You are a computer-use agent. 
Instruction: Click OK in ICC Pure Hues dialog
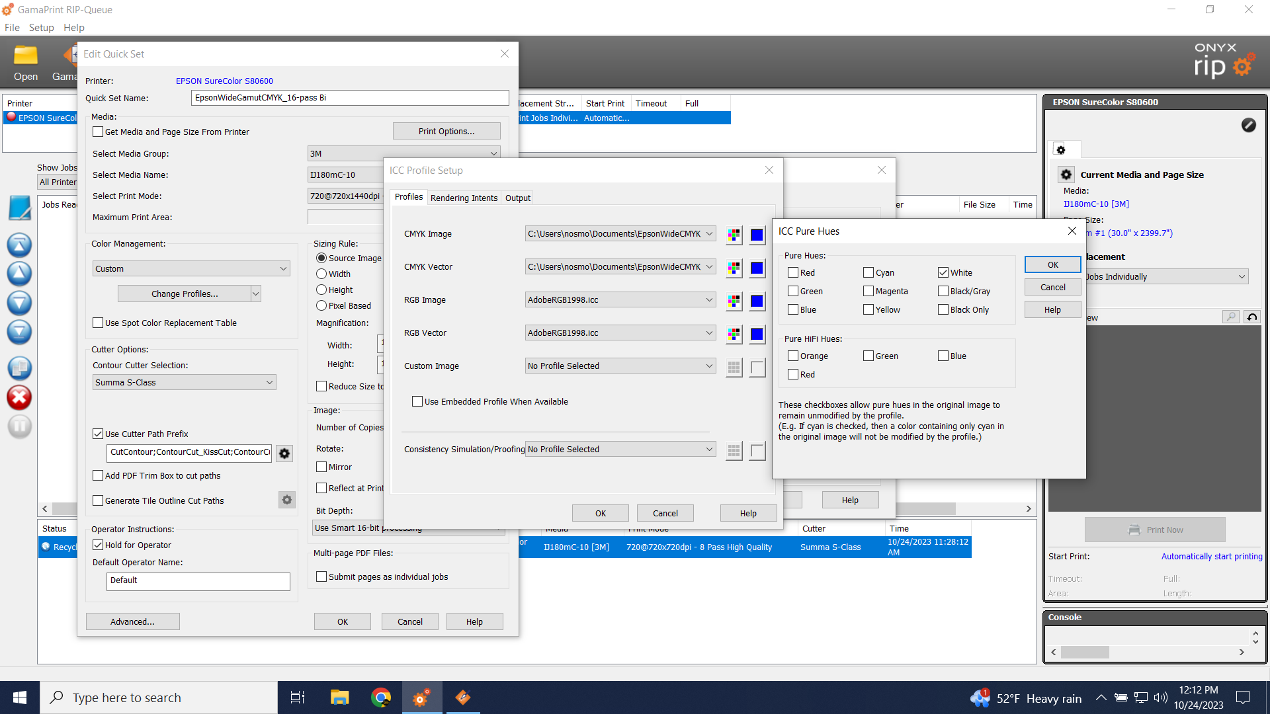click(1053, 264)
